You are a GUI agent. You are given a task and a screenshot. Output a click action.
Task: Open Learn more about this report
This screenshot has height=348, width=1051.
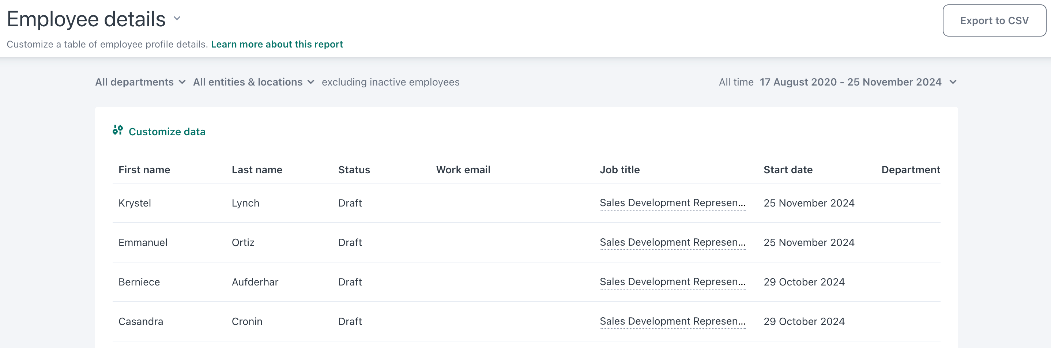[276, 44]
